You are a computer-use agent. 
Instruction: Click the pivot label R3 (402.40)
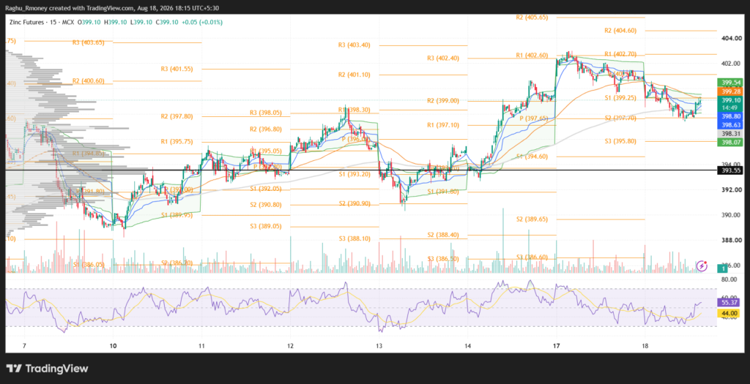click(x=443, y=59)
